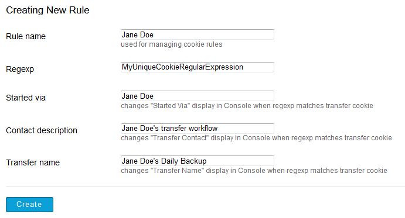Click the "Transfer name" label
This screenshot has height=218, width=405.
click(x=33, y=162)
